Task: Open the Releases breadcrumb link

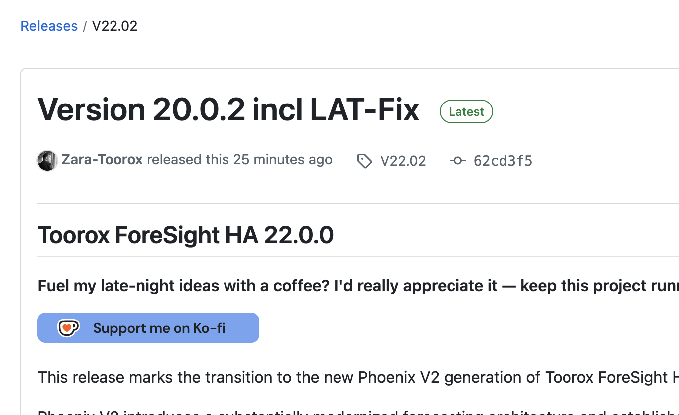Action: pos(49,26)
